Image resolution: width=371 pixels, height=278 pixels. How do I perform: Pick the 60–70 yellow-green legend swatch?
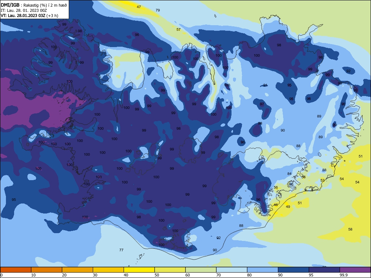coord(201,270)
